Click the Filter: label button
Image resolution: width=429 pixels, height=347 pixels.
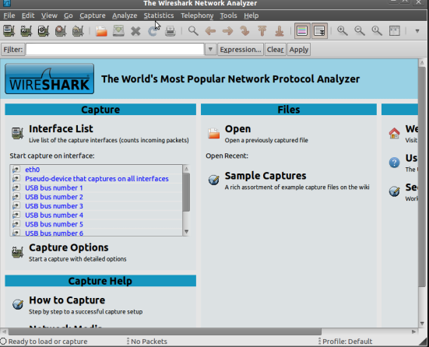pos(13,50)
